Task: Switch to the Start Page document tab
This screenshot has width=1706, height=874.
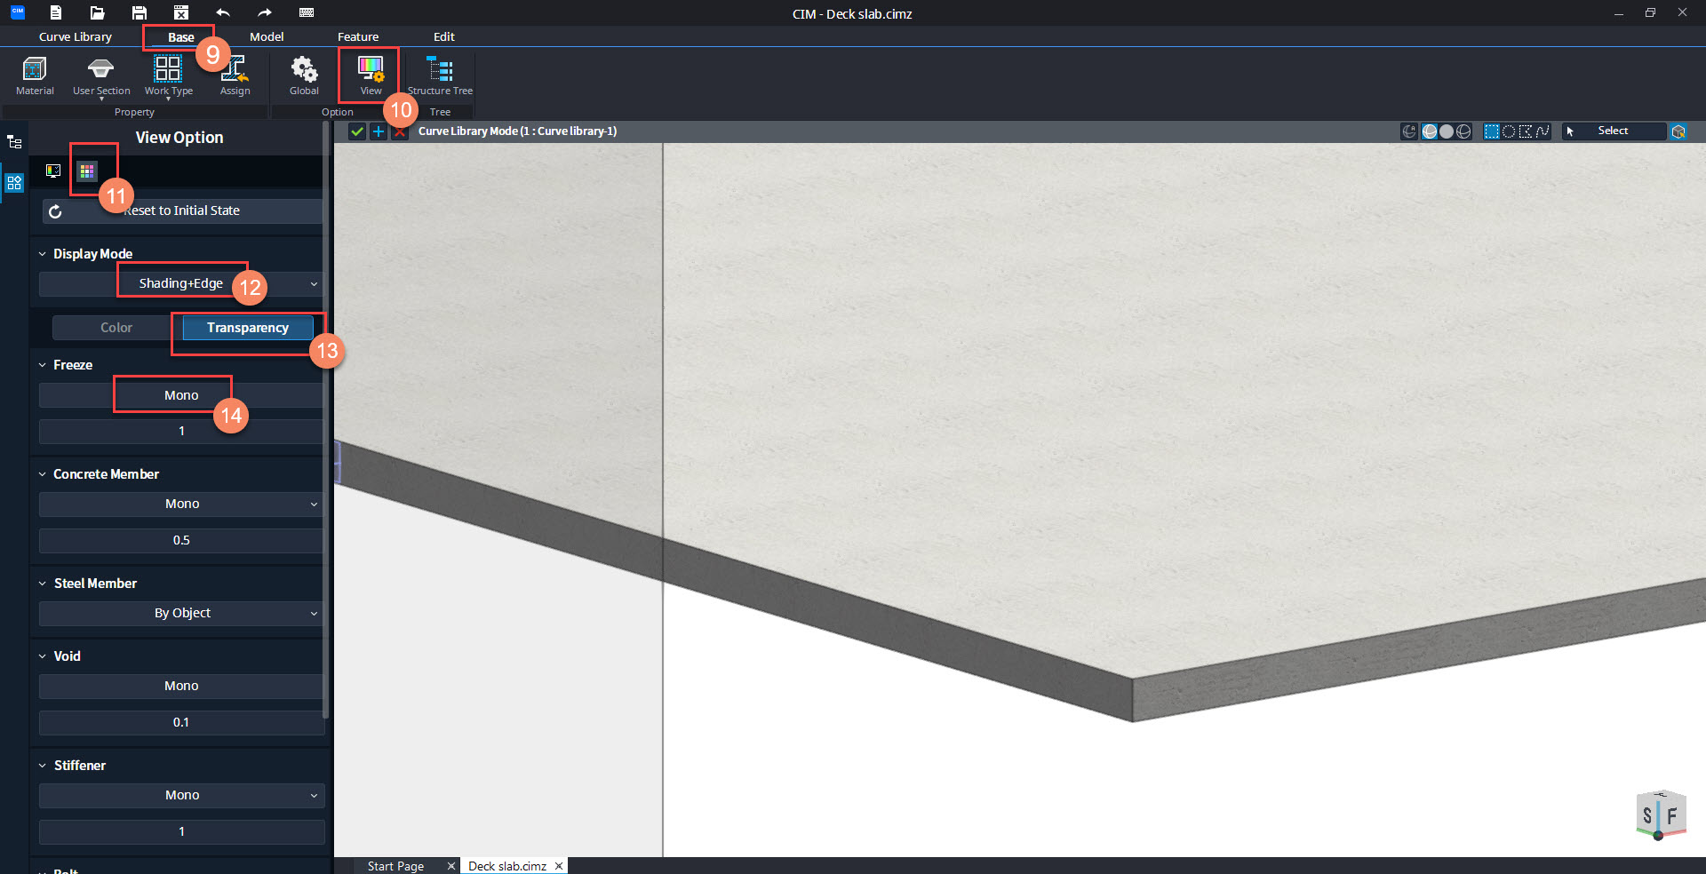Action: pos(395,866)
